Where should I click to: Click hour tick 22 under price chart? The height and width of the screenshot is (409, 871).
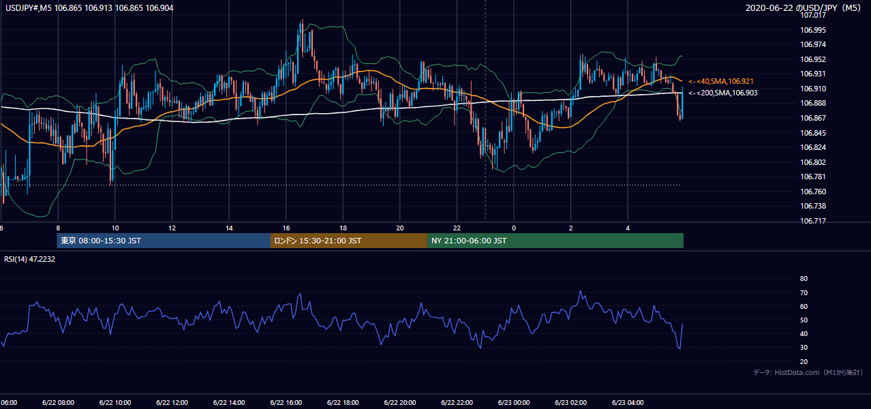[457, 228]
